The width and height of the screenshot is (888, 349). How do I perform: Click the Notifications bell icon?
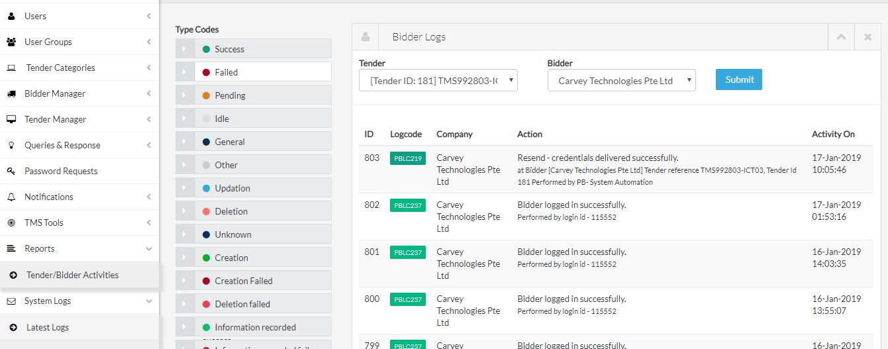pyautogui.click(x=11, y=197)
